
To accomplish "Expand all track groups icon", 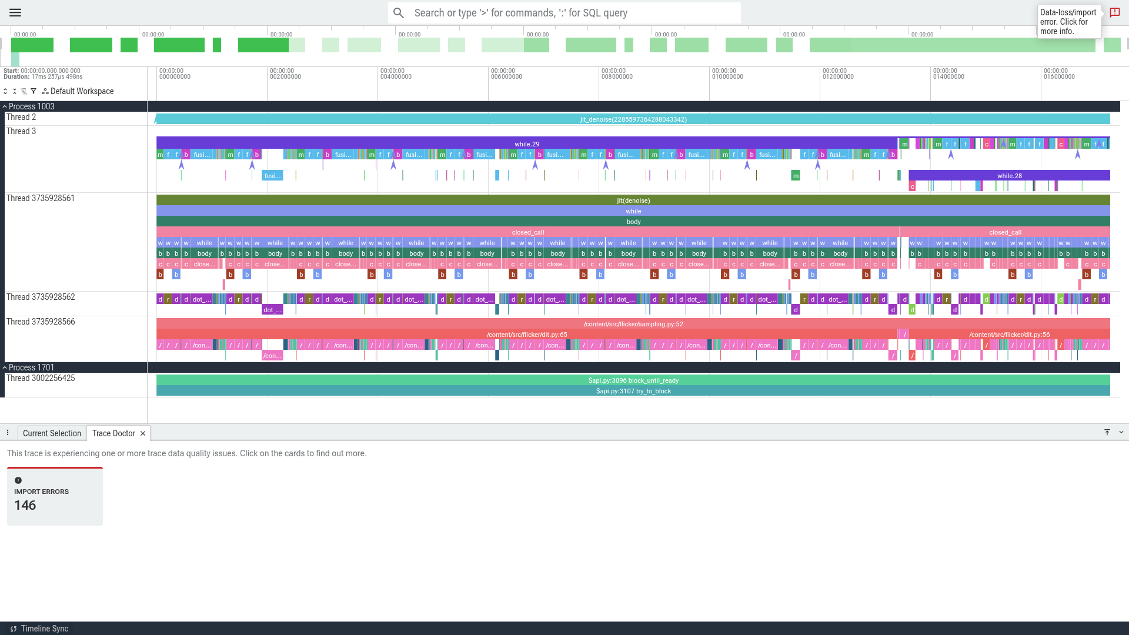I will pos(5,91).
